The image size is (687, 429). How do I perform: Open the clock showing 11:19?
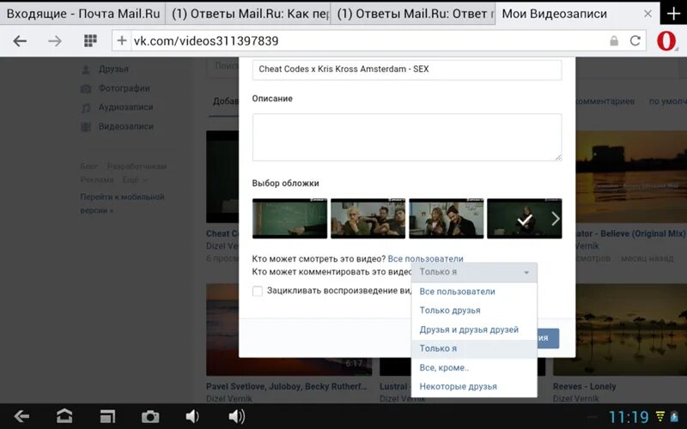pos(629,417)
